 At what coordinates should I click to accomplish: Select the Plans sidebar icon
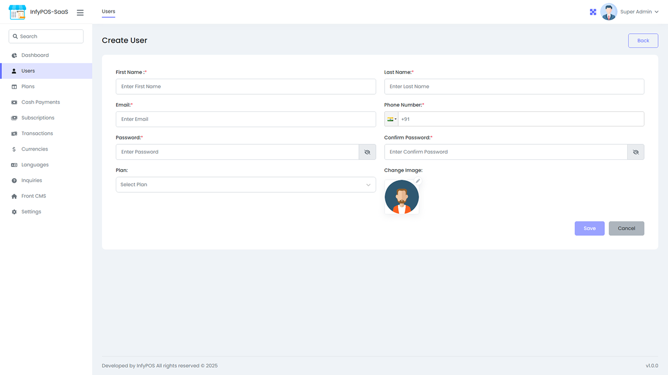click(13, 86)
